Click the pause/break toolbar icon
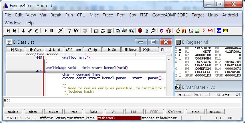 [52, 31]
